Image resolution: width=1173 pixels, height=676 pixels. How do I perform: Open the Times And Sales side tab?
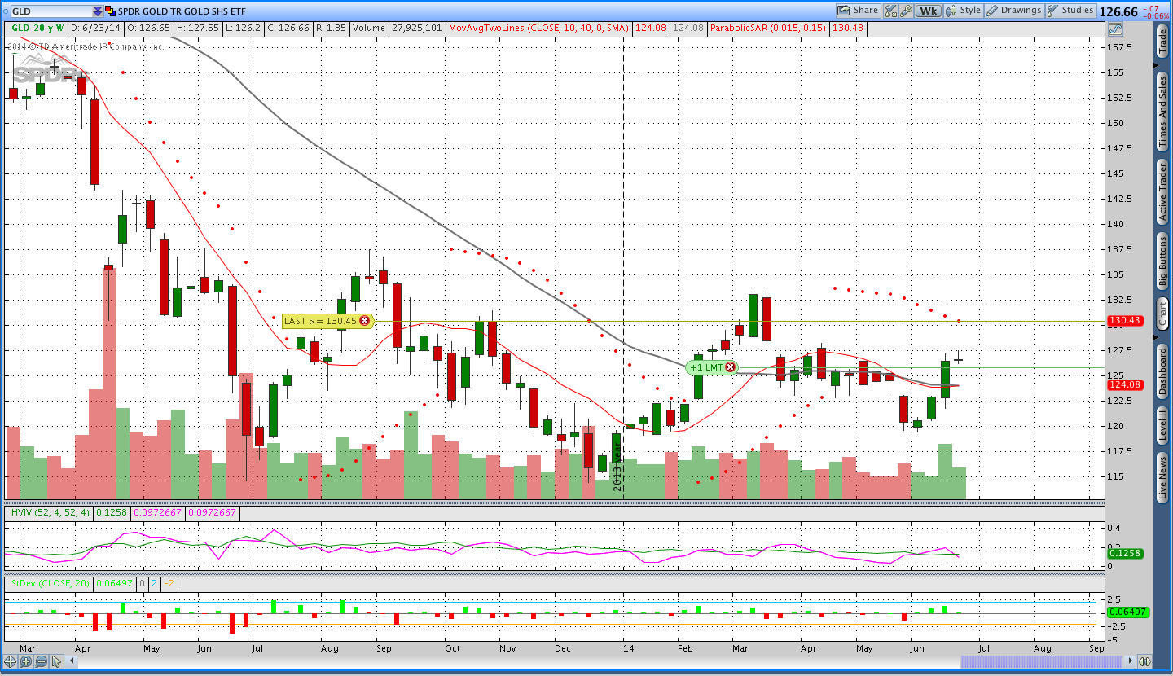(x=1162, y=112)
